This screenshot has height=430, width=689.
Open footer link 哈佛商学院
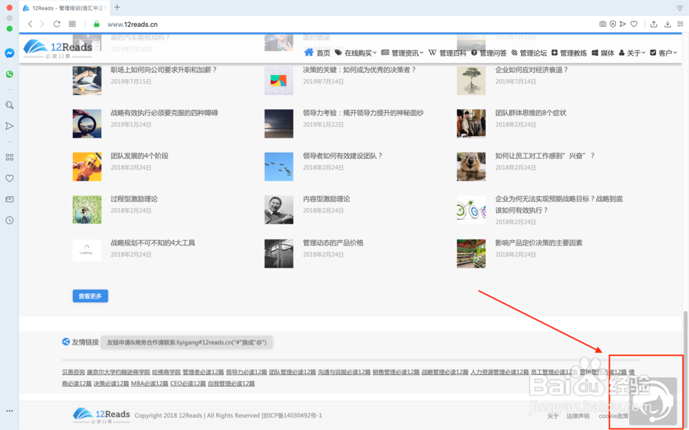[x=167, y=372]
